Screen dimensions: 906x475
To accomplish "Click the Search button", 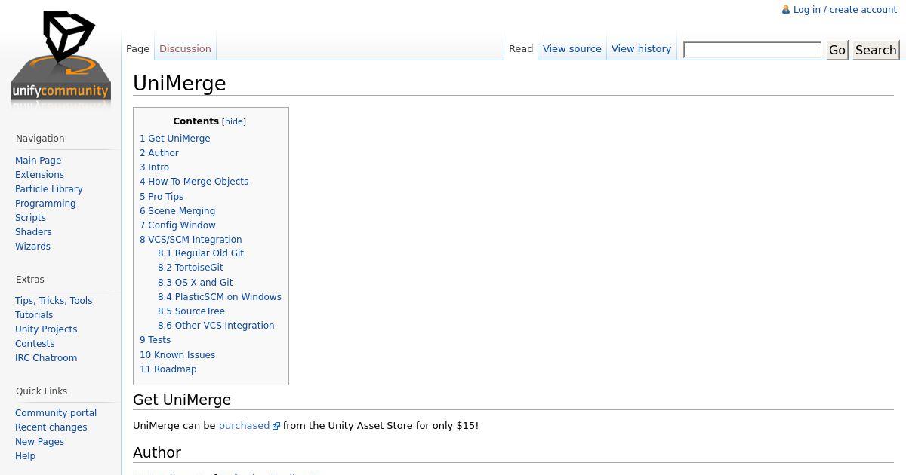I will coord(876,50).
